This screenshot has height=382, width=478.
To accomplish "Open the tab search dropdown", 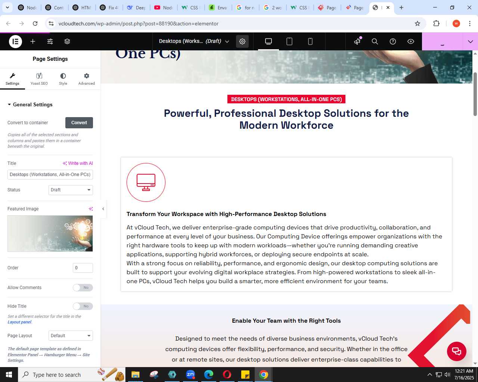I will pos(7,7).
